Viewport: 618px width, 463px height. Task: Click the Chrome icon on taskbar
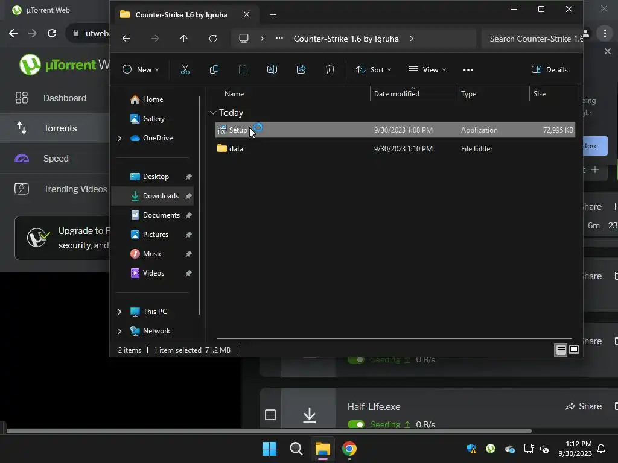tap(349, 449)
